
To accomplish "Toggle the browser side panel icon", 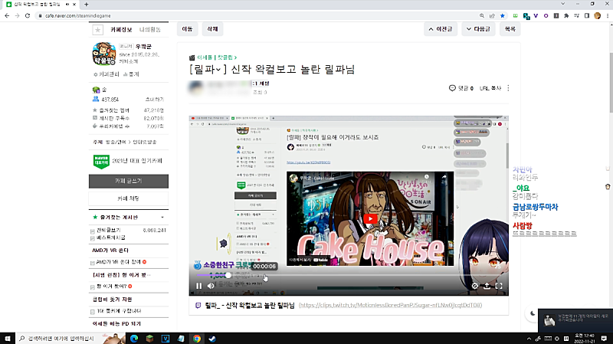I will click(587, 15).
